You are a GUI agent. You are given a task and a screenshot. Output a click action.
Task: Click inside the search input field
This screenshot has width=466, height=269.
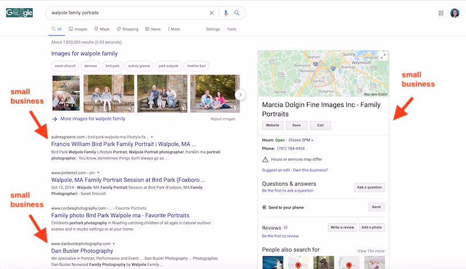128,13
